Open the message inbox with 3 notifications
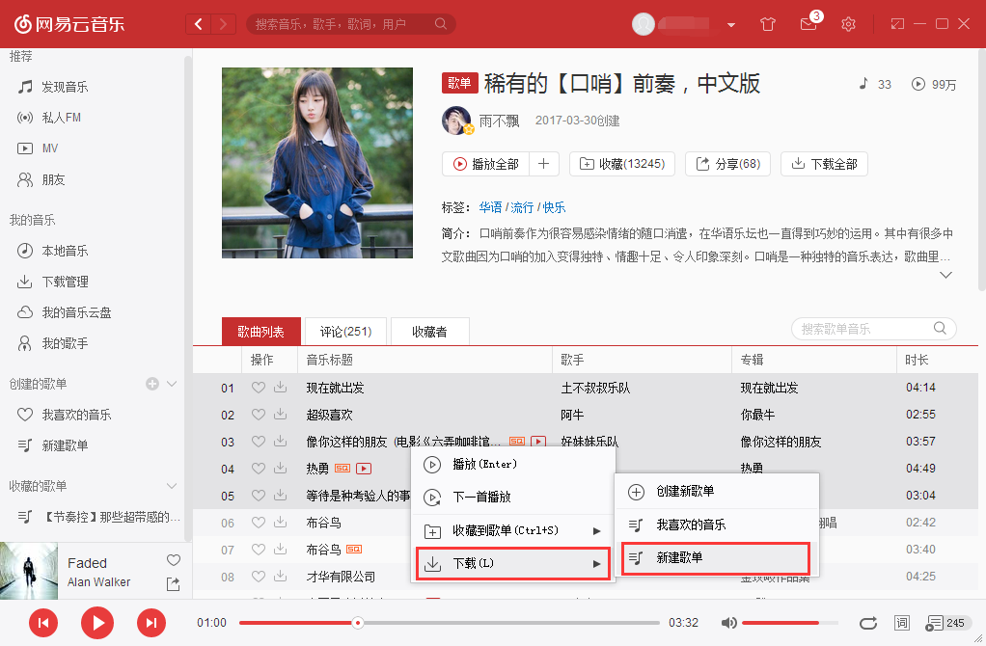Screen dimensions: 986x646 [808, 24]
